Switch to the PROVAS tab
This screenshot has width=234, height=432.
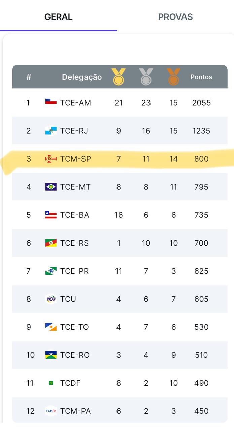tap(175, 17)
